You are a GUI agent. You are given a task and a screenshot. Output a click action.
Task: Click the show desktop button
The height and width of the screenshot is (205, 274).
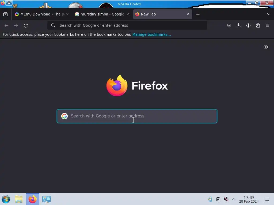click(x=267, y=199)
